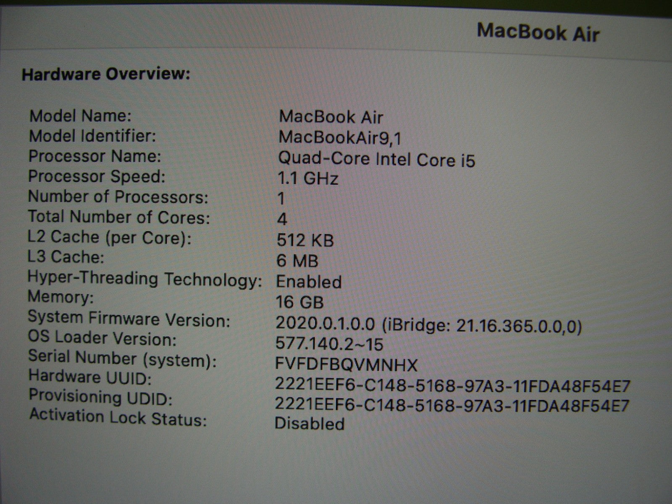Click the L2 Cache value 512 KB

coord(305,240)
